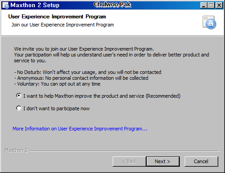The height and width of the screenshot is (173, 225).
Task: Click the 'Anonymous: No personal contact information' line
Action: coord(81,78)
